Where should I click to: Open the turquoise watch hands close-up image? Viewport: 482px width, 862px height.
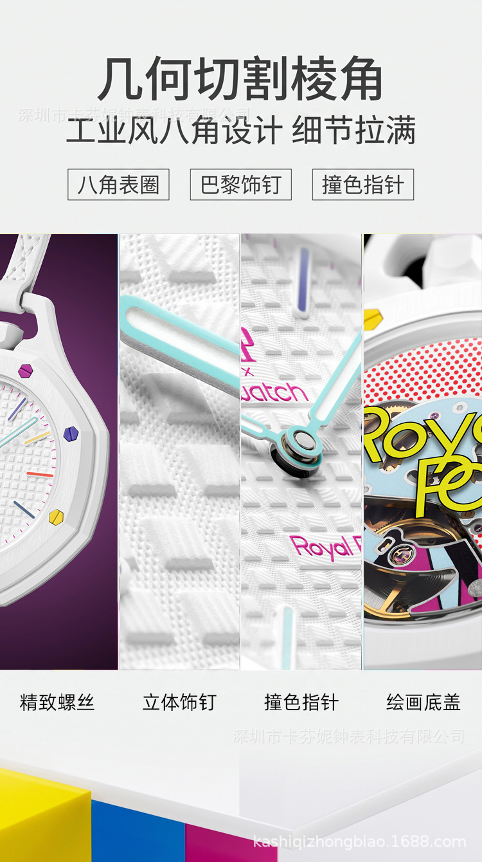coord(301,452)
